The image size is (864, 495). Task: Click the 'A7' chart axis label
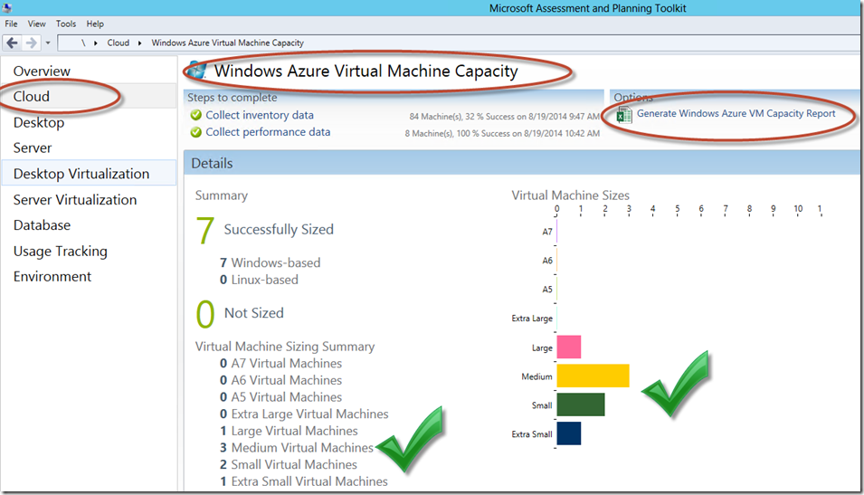pyautogui.click(x=547, y=232)
